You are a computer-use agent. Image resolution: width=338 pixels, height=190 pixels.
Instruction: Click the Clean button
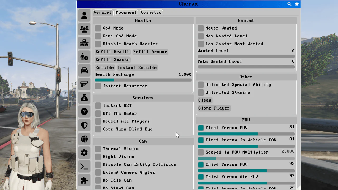[205, 101]
